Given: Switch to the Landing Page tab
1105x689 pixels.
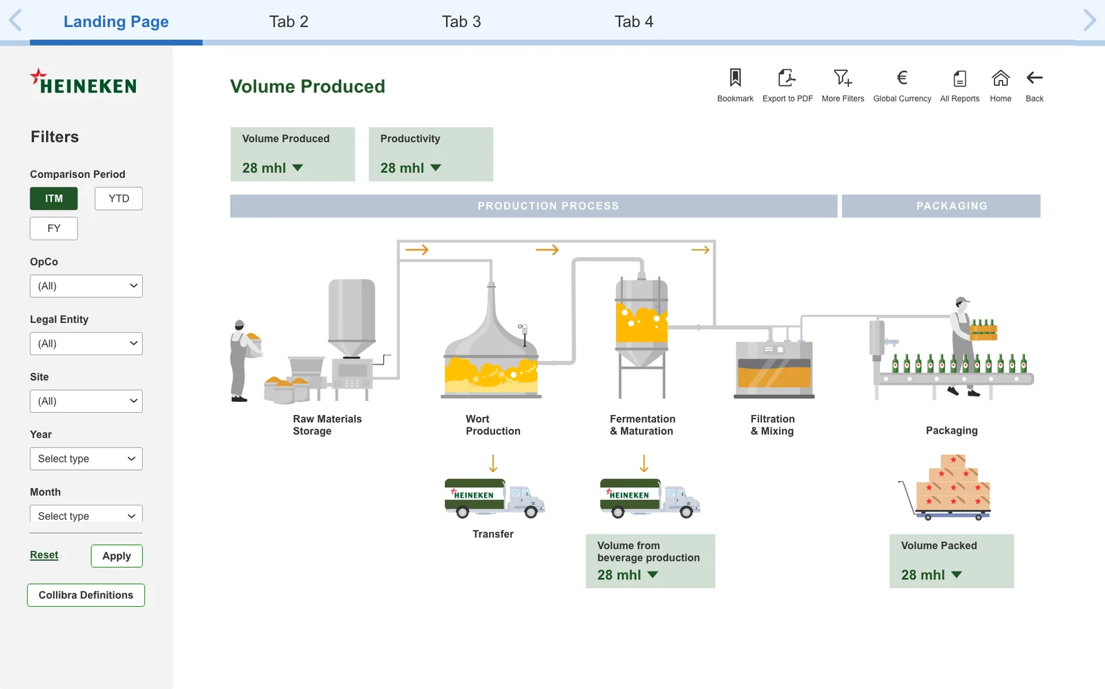Looking at the screenshot, I should (116, 21).
